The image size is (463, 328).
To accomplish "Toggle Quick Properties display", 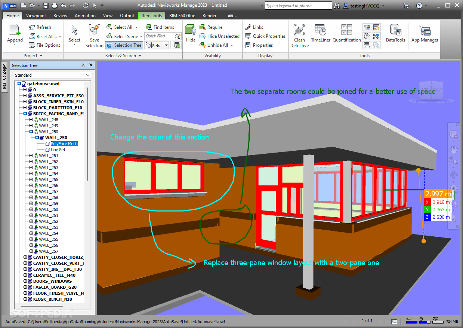I will coord(265,36).
